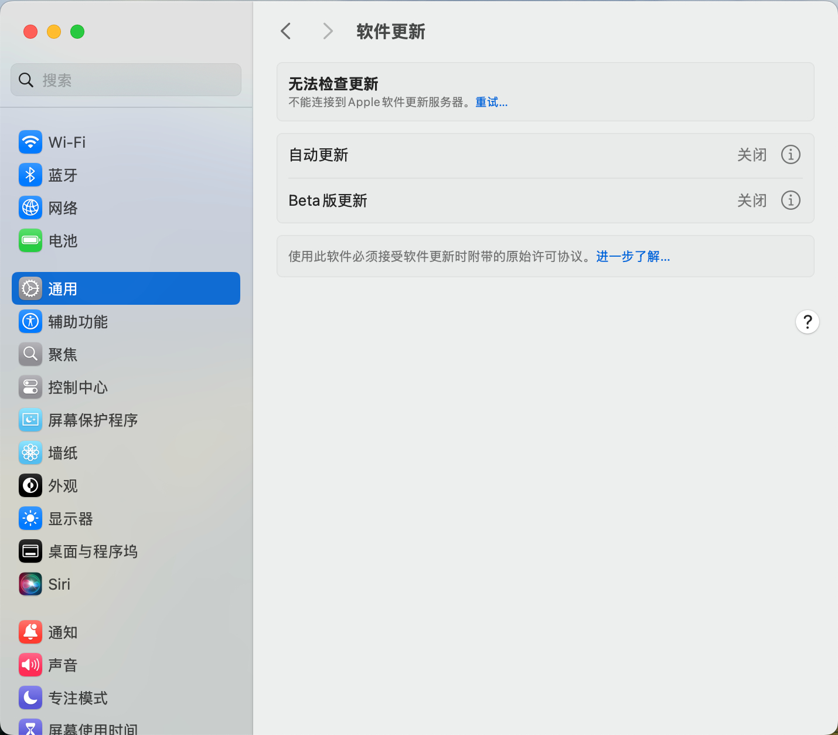The image size is (838, 735).
Task: Open 聚焦 Spotlight settings icon
Action: click(30, 354)
